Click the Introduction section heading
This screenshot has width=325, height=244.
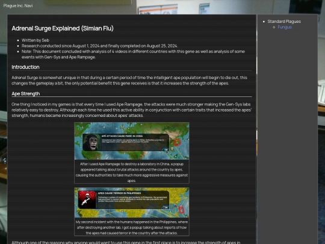25,67
